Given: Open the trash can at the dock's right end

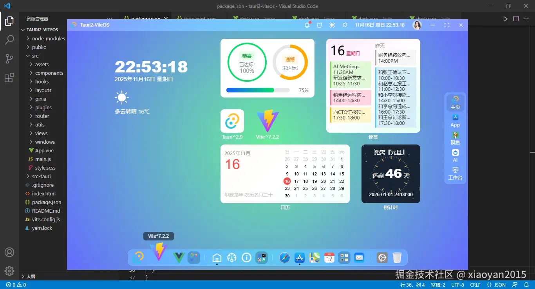Looking at the screenshot, I should click(397, 258).
